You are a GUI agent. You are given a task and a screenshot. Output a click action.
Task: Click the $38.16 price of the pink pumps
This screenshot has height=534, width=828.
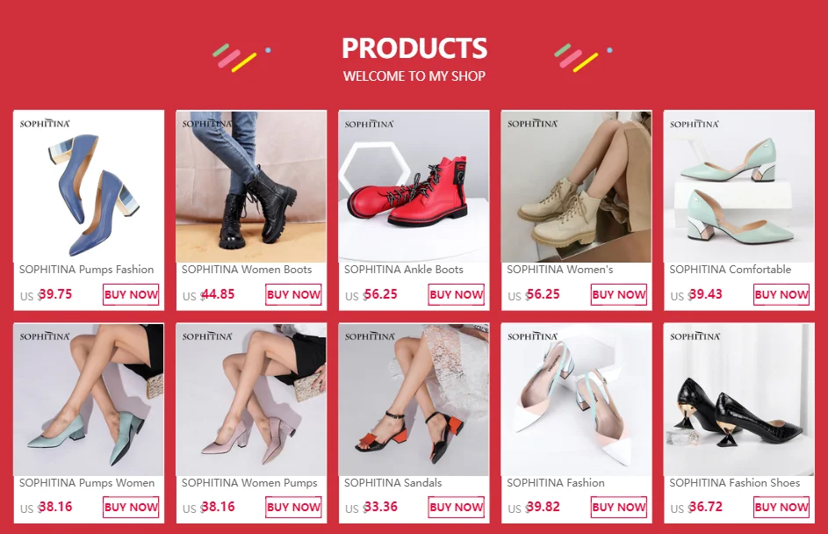pos(209,507)
